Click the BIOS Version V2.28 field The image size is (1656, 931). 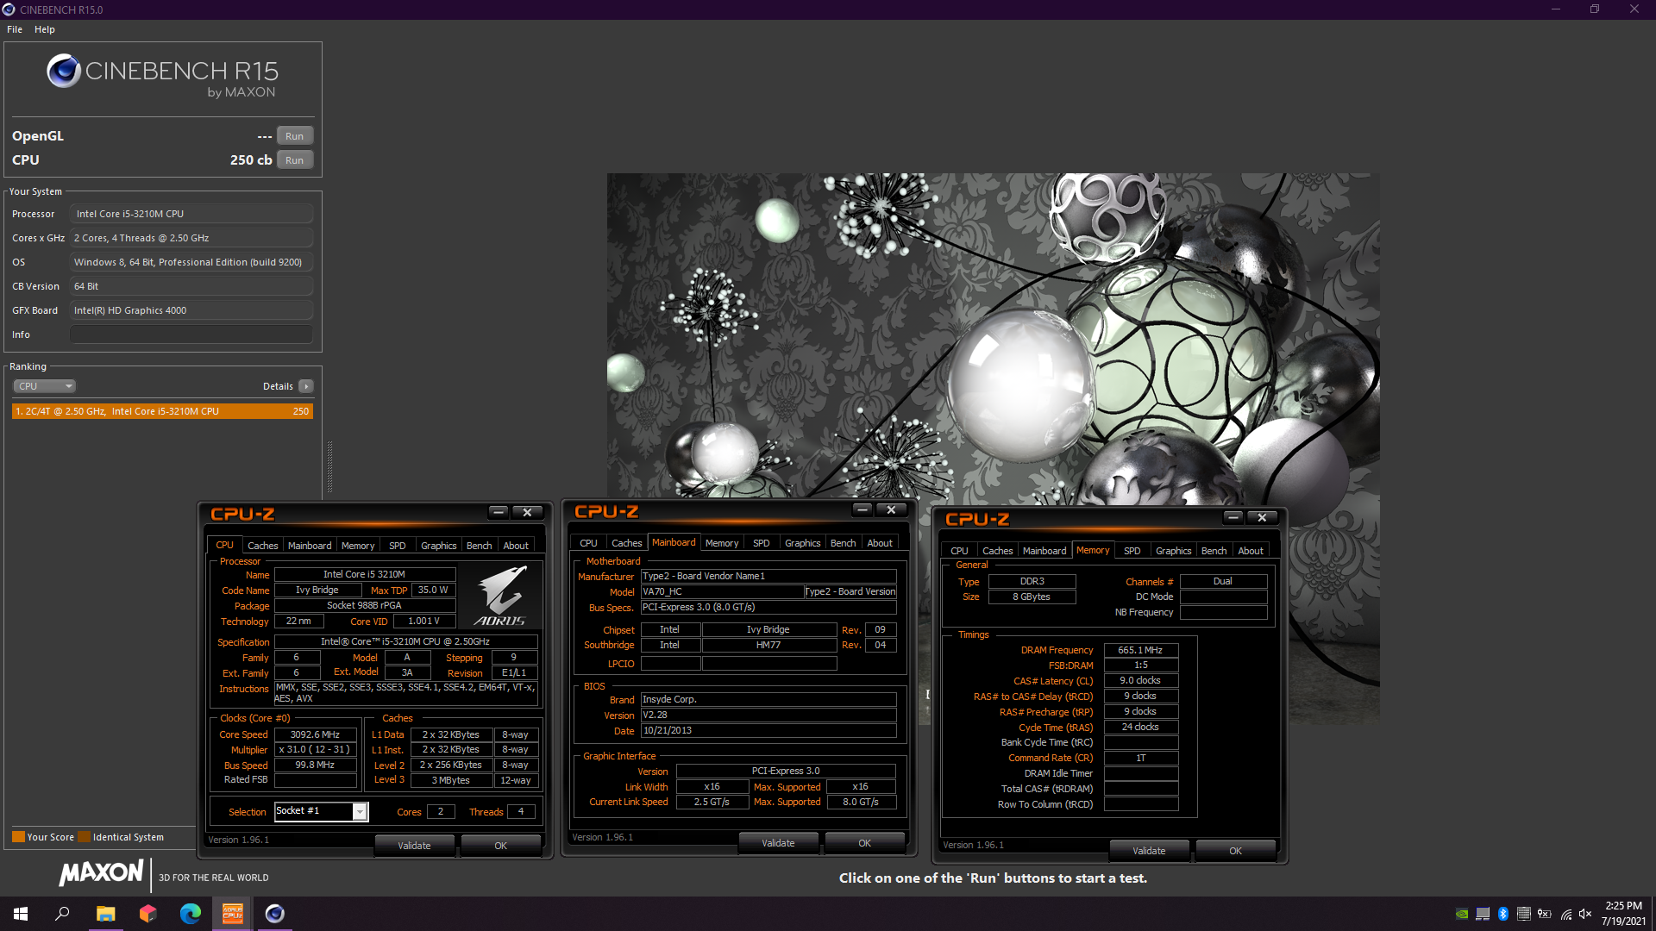[768, 715]
